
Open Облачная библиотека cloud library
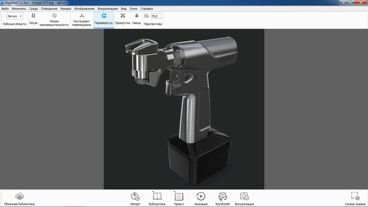coord(19,199)
